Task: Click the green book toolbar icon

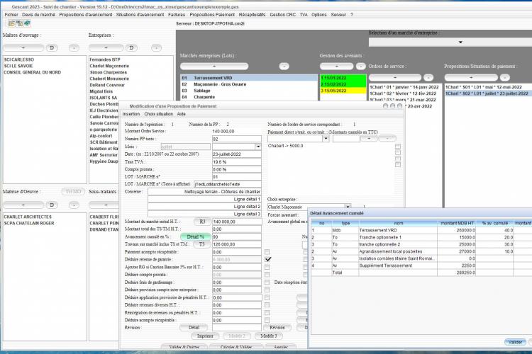Action: (27, 23)
